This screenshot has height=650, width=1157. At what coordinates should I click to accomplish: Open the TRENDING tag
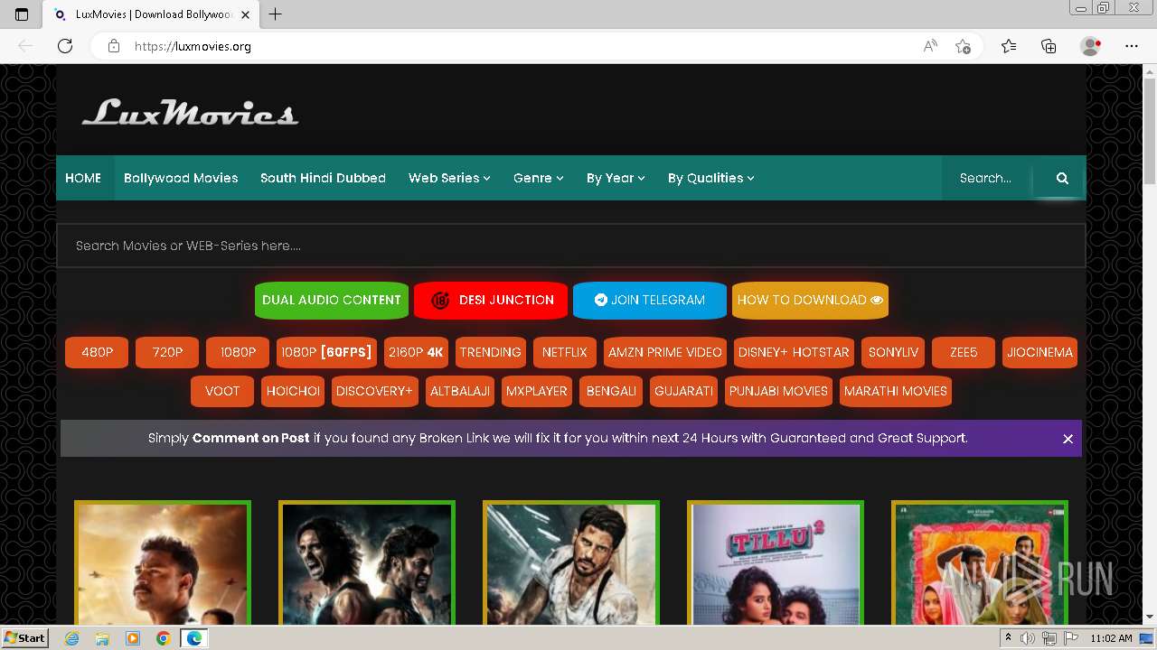click(491, 352)
